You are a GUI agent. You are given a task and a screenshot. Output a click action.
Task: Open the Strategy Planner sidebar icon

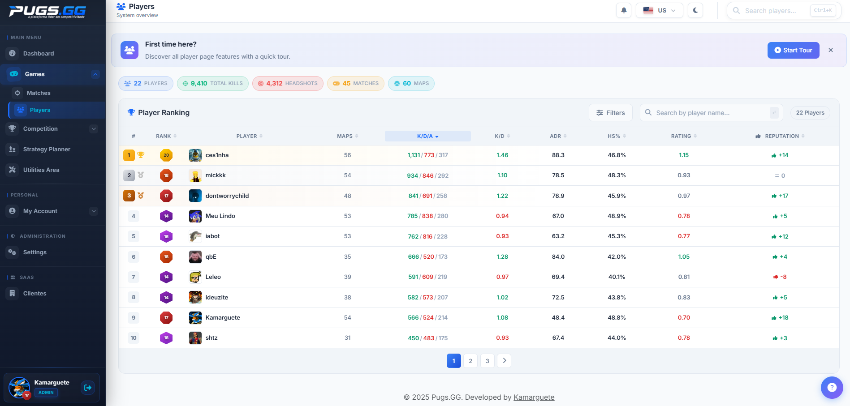(x=13, y=149)
